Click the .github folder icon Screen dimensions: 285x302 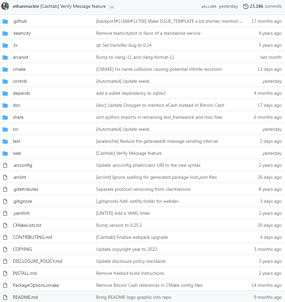coord(5,21)
